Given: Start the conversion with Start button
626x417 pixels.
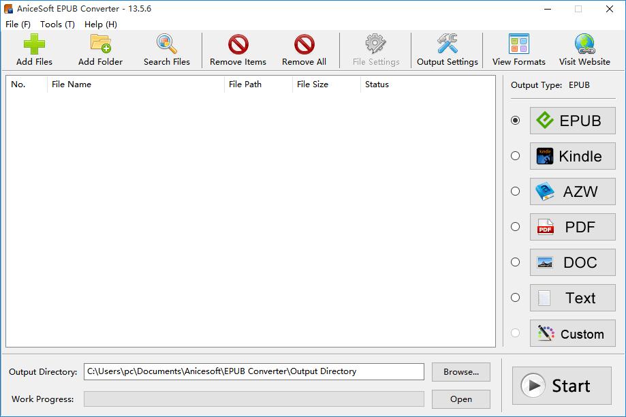Looking at the screenshot, I should coord(562,386).
